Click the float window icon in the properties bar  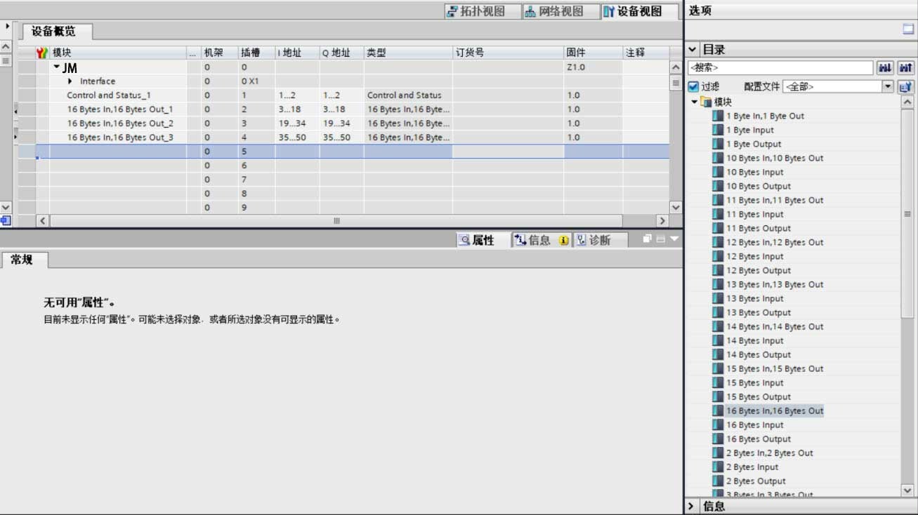tap(648, 239)
